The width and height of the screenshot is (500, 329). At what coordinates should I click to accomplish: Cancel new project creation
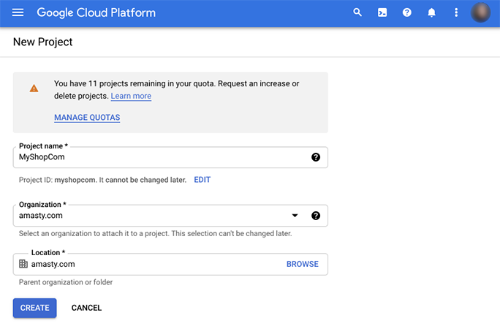click(x=86, y=308)
